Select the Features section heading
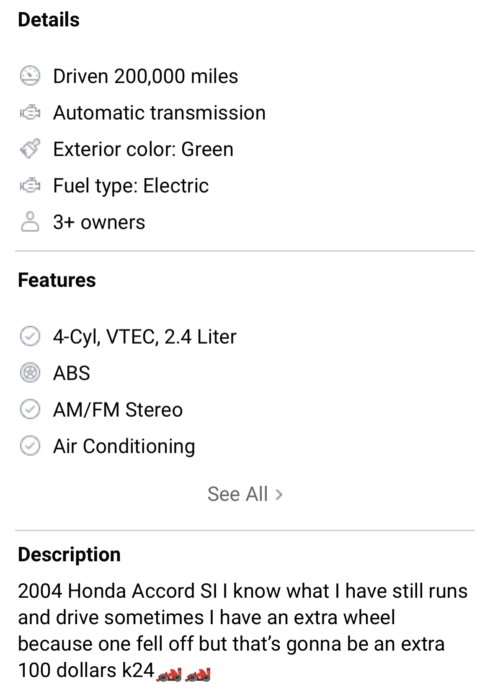 tap(57, 280)
